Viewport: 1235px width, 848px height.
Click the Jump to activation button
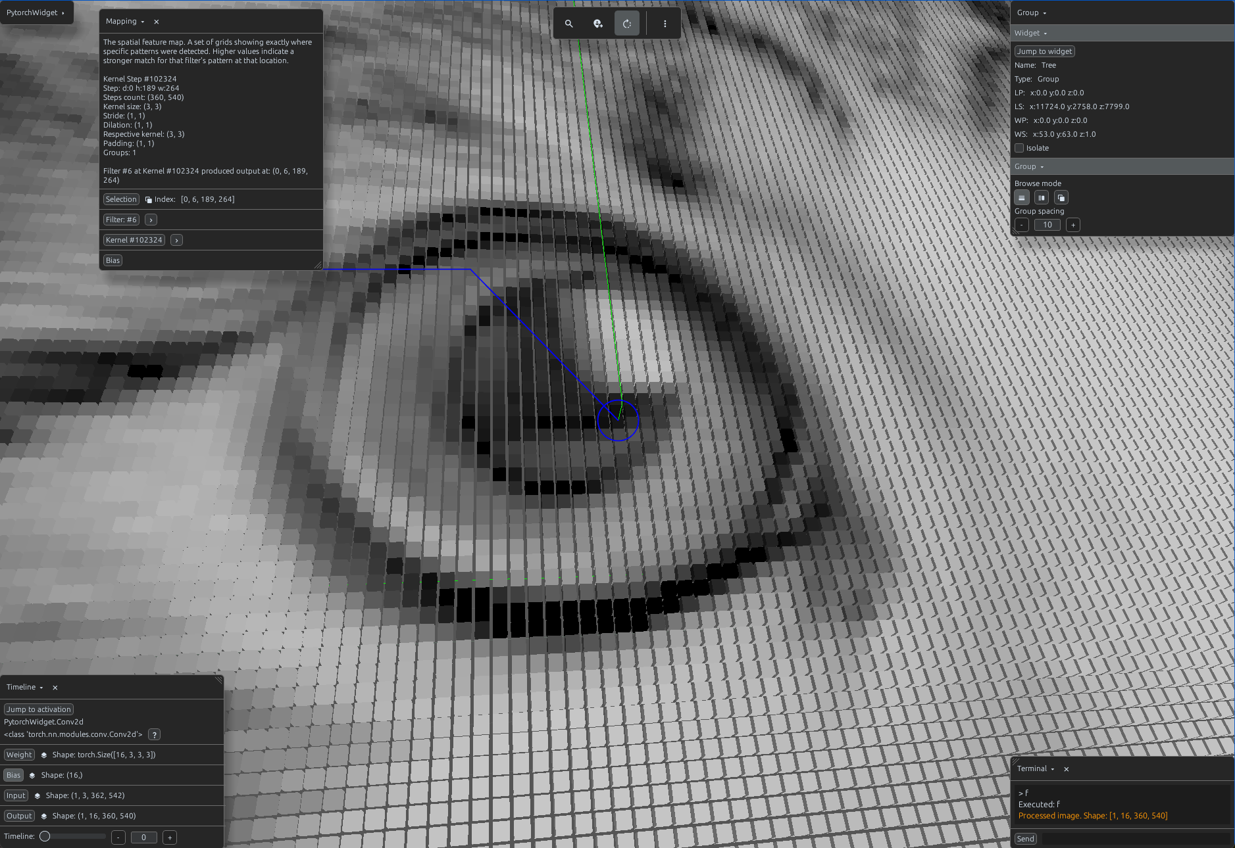click(39, 709)
